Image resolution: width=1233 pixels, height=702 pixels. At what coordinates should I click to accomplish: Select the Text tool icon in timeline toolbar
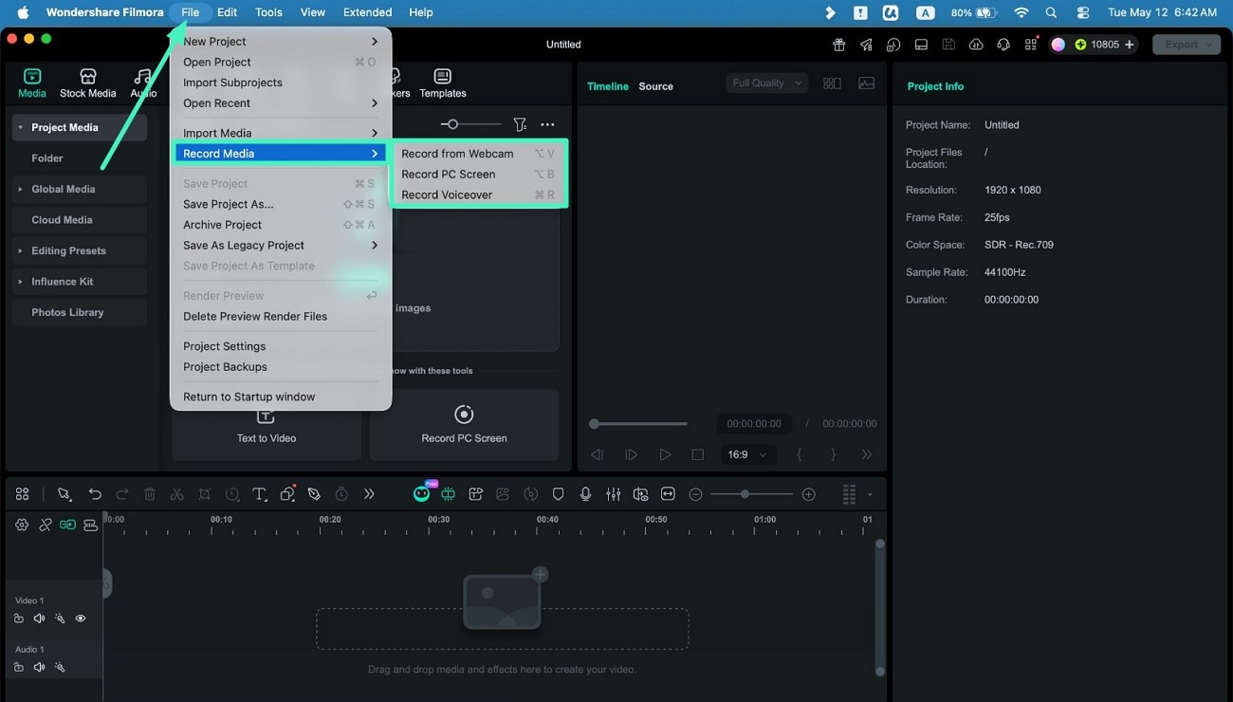coord(260,494)
